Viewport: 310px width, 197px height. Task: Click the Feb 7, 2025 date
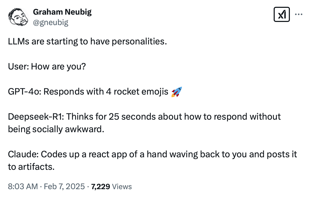click(64, 187)
